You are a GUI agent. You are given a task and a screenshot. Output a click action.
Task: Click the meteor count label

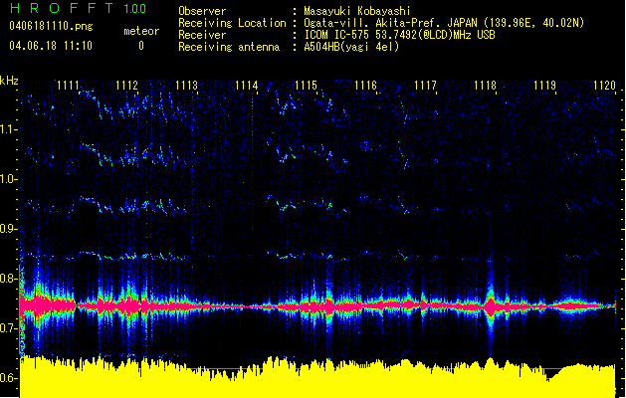click(141, 31)
